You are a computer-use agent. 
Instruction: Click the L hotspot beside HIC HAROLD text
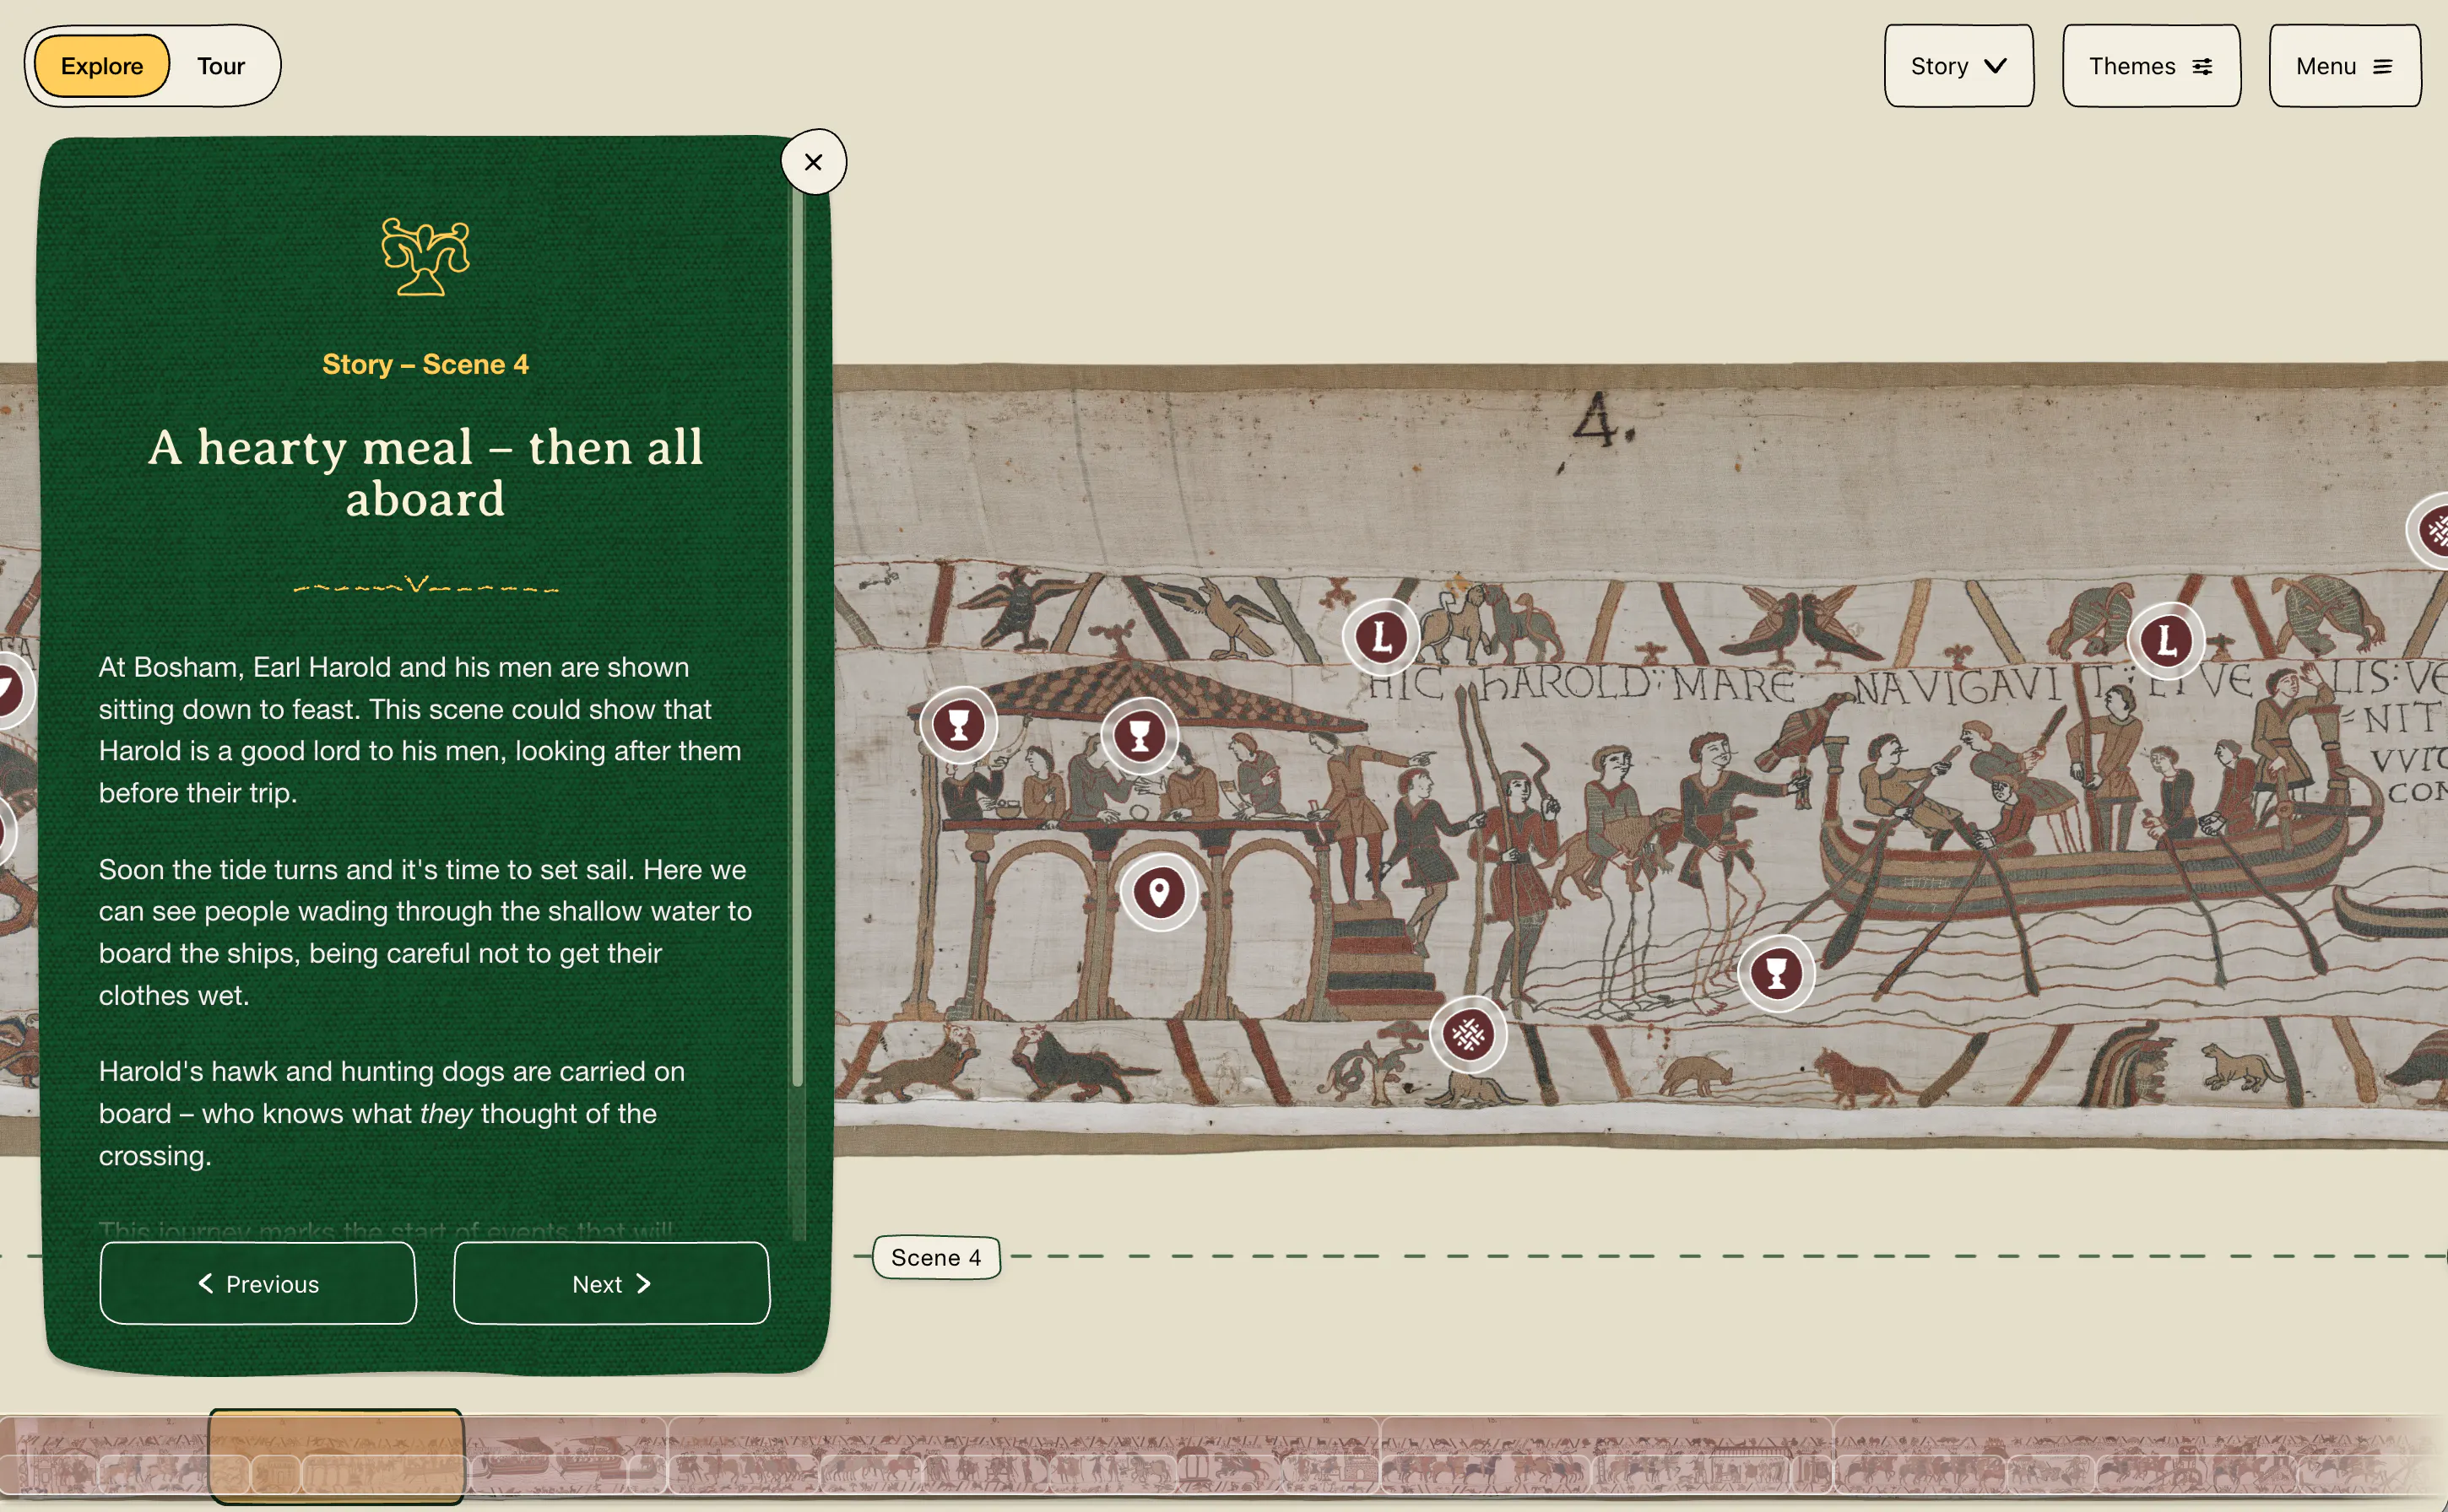(x=1380, y=637)
